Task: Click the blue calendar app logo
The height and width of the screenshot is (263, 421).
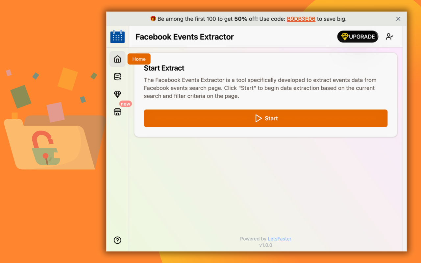Action: (x=117, y=36)
